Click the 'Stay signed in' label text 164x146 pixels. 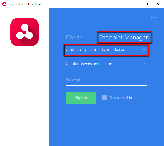(120, 98)
